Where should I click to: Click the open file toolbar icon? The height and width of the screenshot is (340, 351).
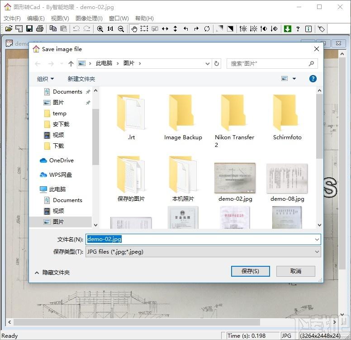9,28
